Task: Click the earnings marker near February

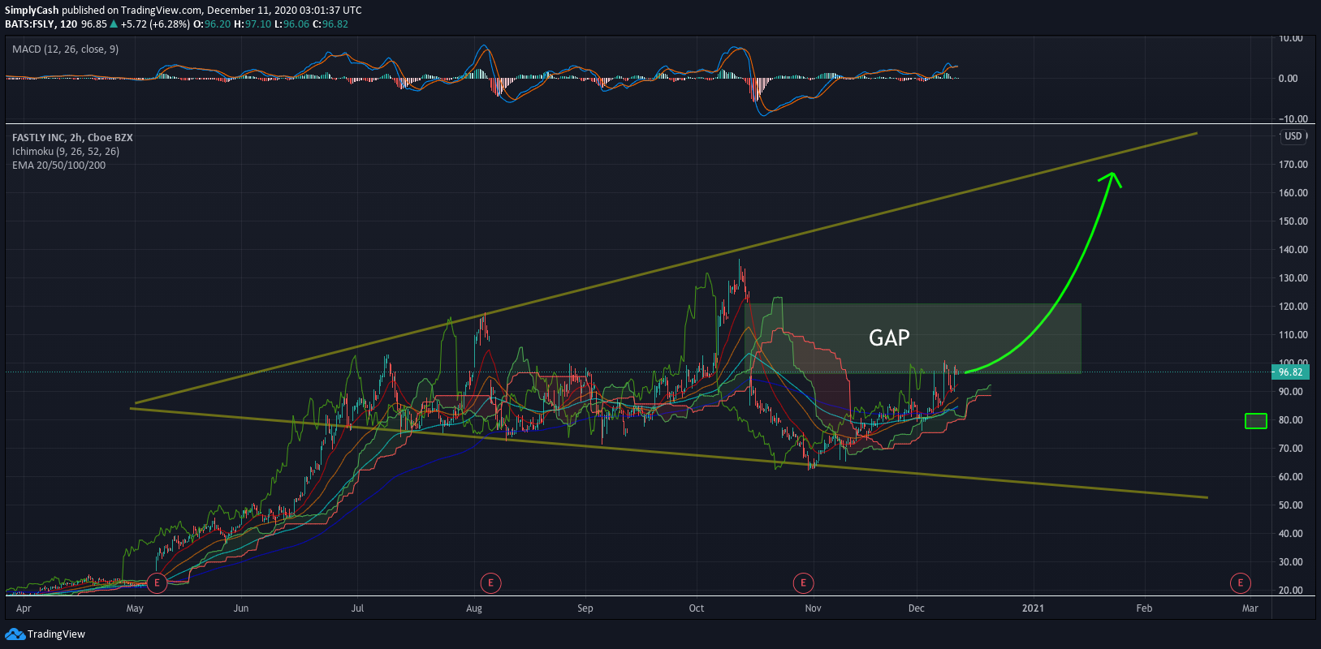Action: [1240, 582]
